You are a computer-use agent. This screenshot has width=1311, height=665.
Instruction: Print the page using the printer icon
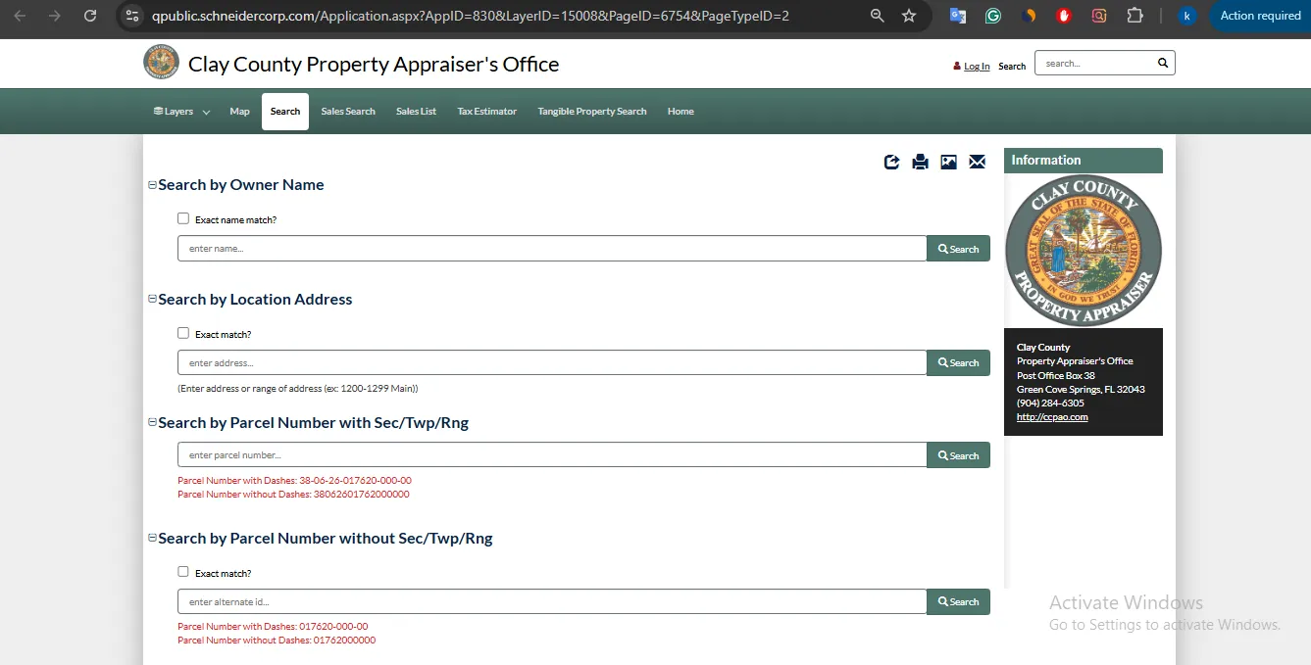click(x=920, y=162)
